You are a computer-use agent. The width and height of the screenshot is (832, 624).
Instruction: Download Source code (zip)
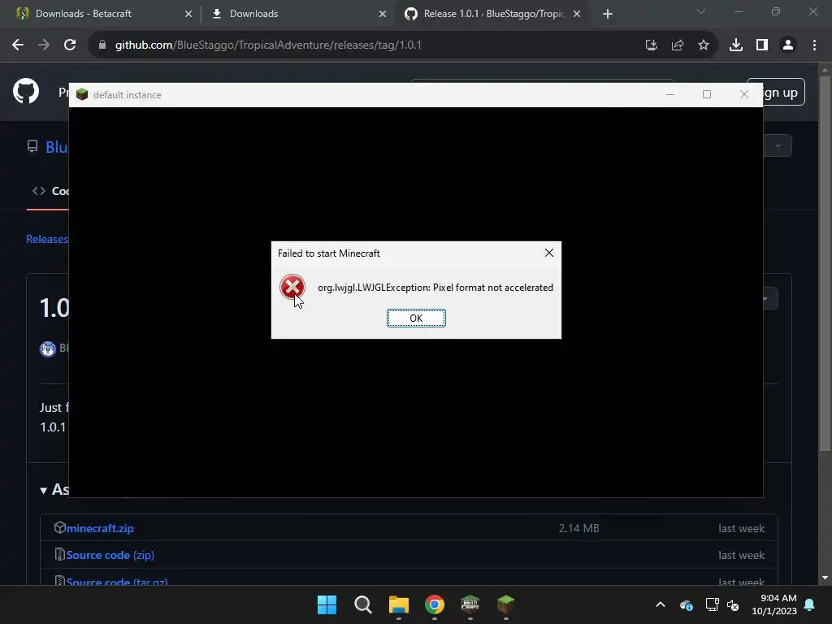(110, 555)
